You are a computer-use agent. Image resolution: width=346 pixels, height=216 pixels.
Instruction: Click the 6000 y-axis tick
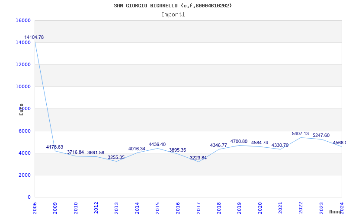24,131
